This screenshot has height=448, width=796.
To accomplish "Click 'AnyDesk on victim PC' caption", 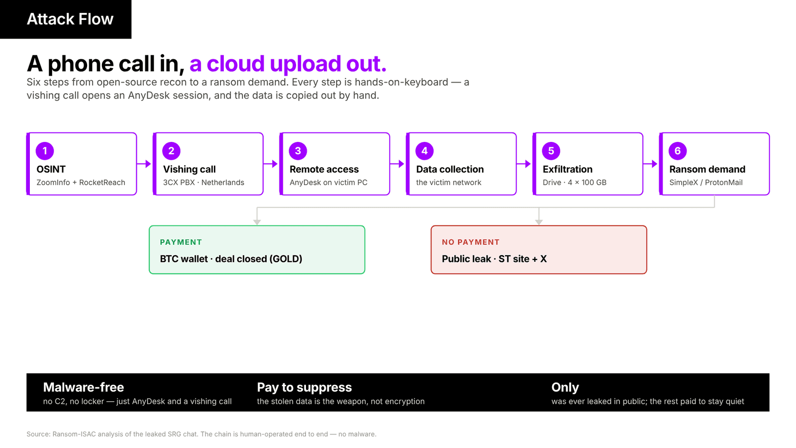I will click(328, 182).
